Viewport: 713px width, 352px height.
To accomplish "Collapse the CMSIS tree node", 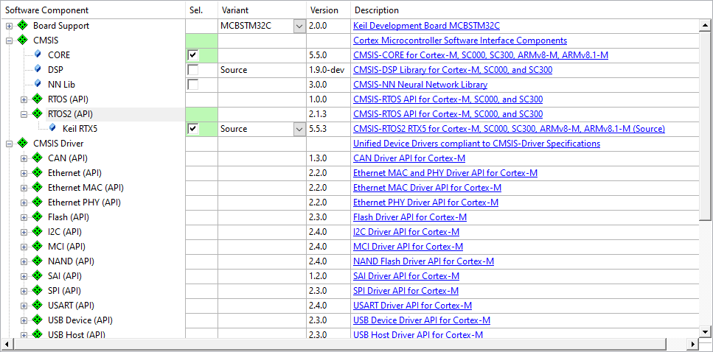I will pos(9,41).
